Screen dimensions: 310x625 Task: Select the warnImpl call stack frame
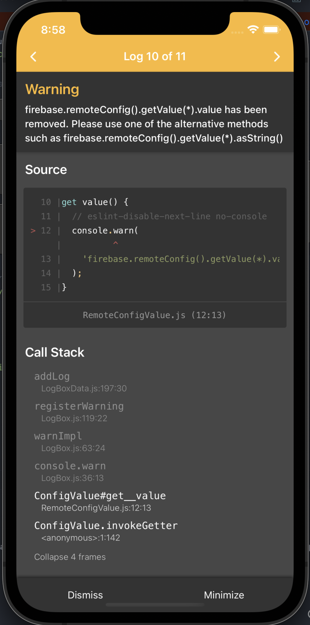pyautogui.click(x=58, y=436)
